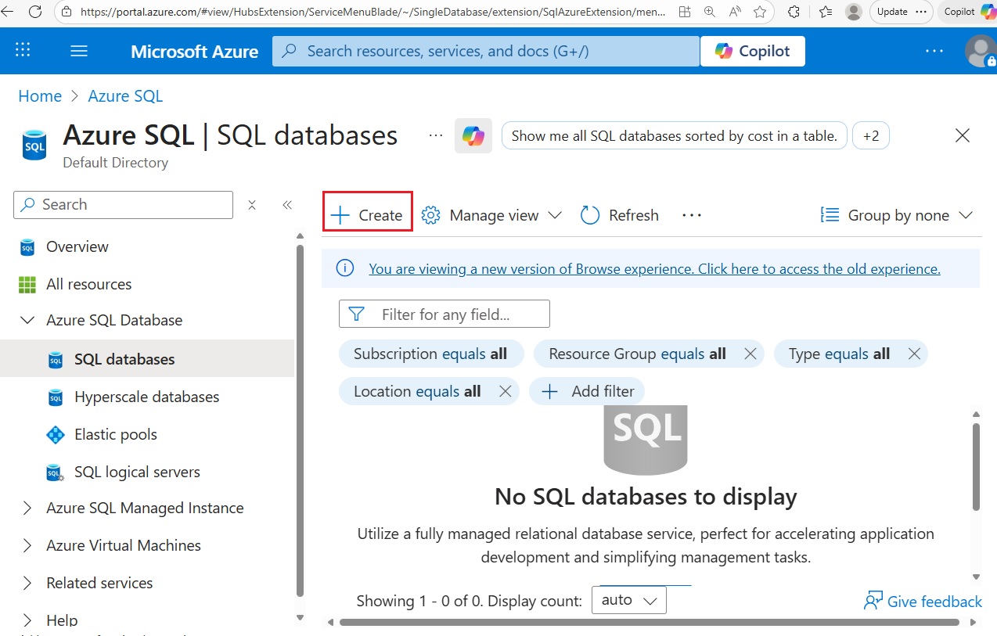
Task: Expand Azure SQL Managed Instance section
Action: 27,508
